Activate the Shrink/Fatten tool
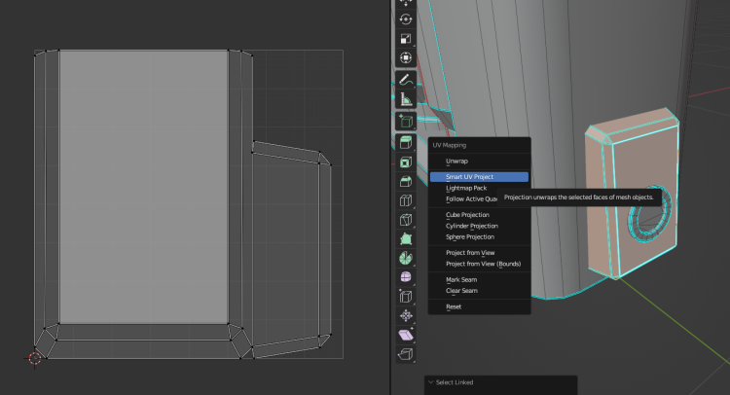Screen dimensions: 730x395 click(406, 315)
